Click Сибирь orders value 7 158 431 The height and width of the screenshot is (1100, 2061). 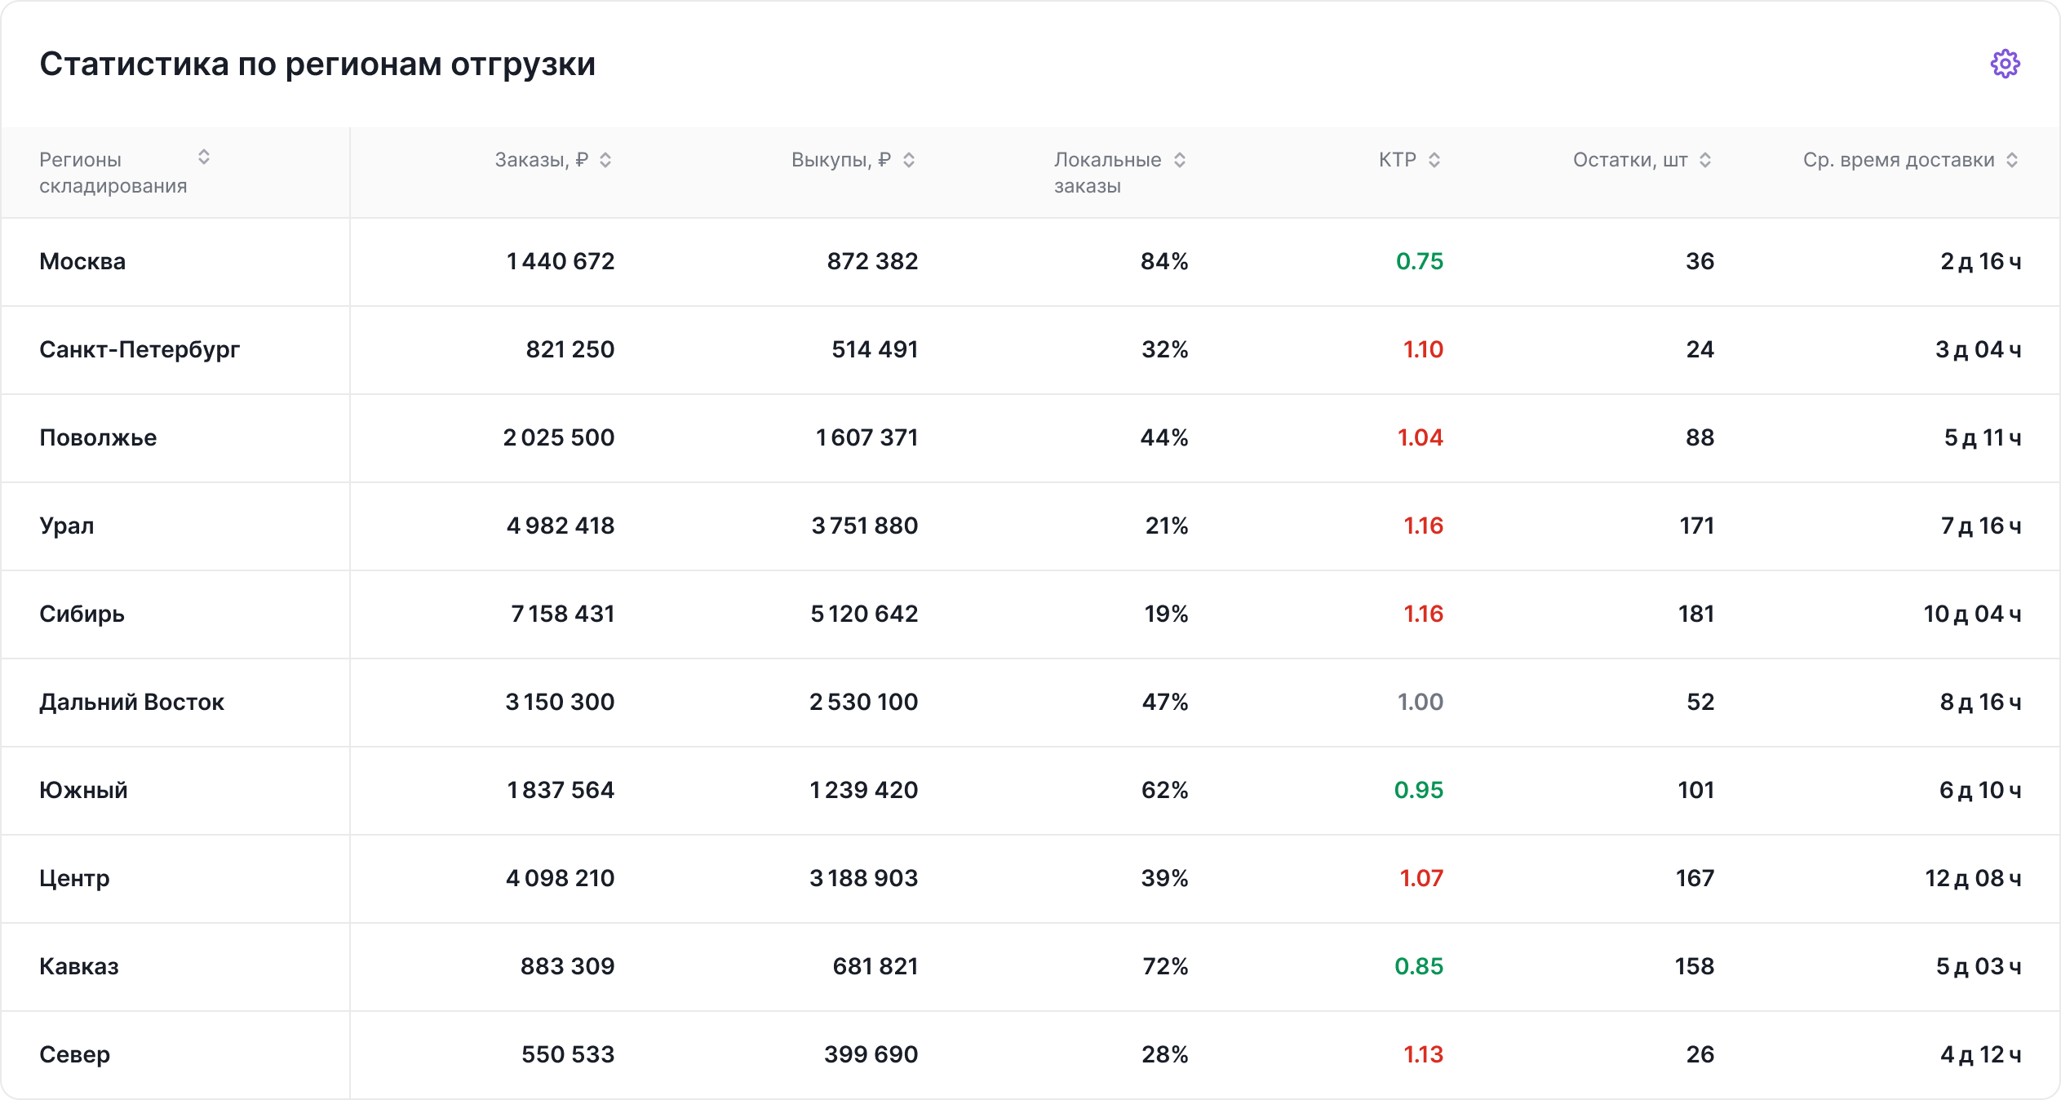pyautogui.click(x=562, y=614)
